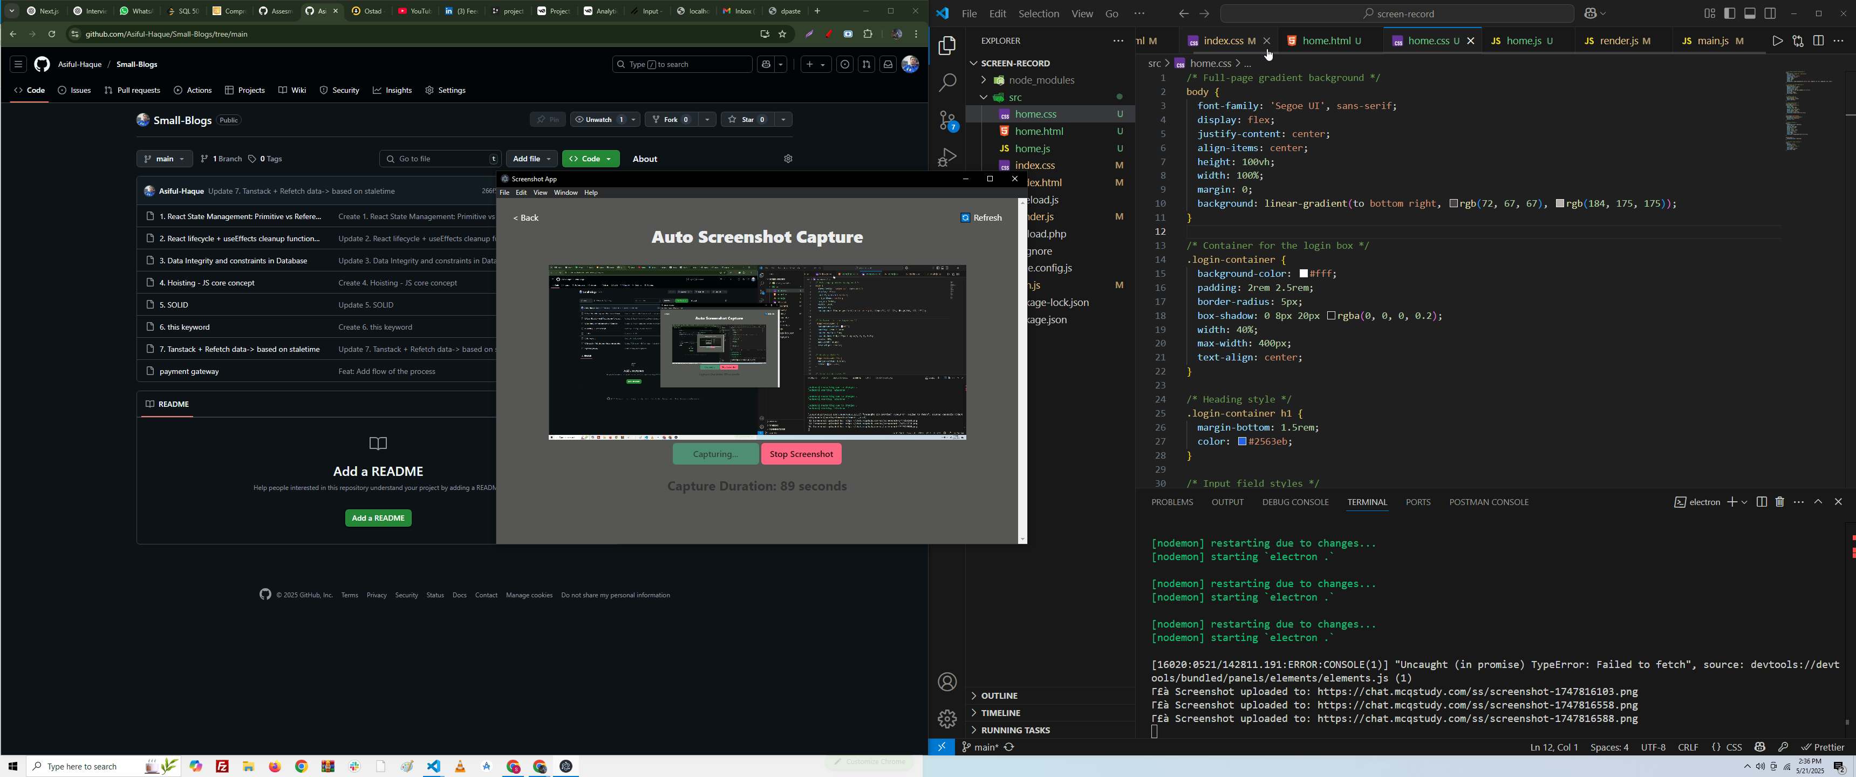Open GitHub notifications inbox icon
The height and width of the screenshot is (777, 1856).
click(888, 64)
